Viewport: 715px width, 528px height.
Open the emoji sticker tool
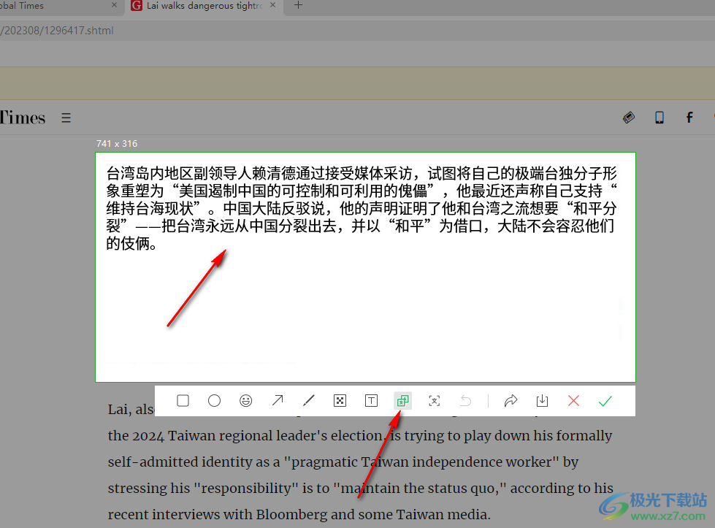pyautogui.click(x=245, y=400)
